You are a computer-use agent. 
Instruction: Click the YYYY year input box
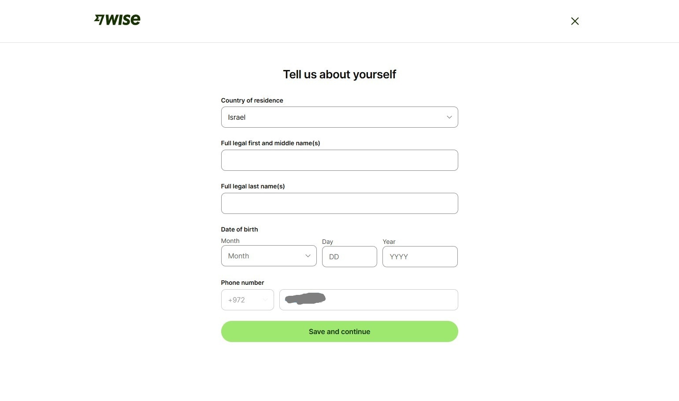[420, 257]
